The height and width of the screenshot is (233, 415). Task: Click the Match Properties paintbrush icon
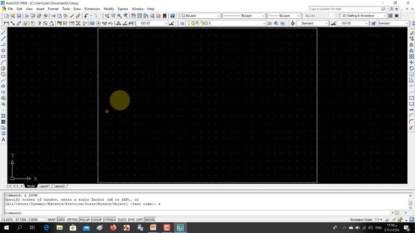(72, 16)
